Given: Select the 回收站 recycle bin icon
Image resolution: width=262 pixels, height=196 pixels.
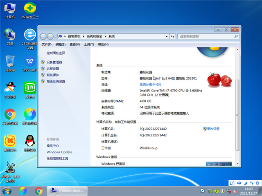Looking at the screenshot, I should (x=10, y=64).
